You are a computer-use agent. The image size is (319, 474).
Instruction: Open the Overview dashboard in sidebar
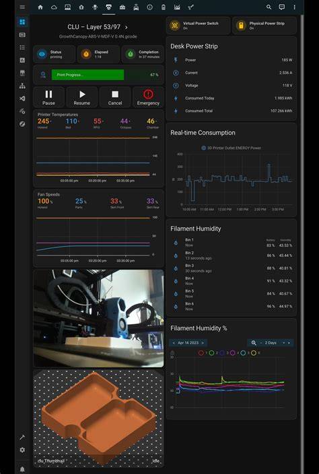click(22, 22)
